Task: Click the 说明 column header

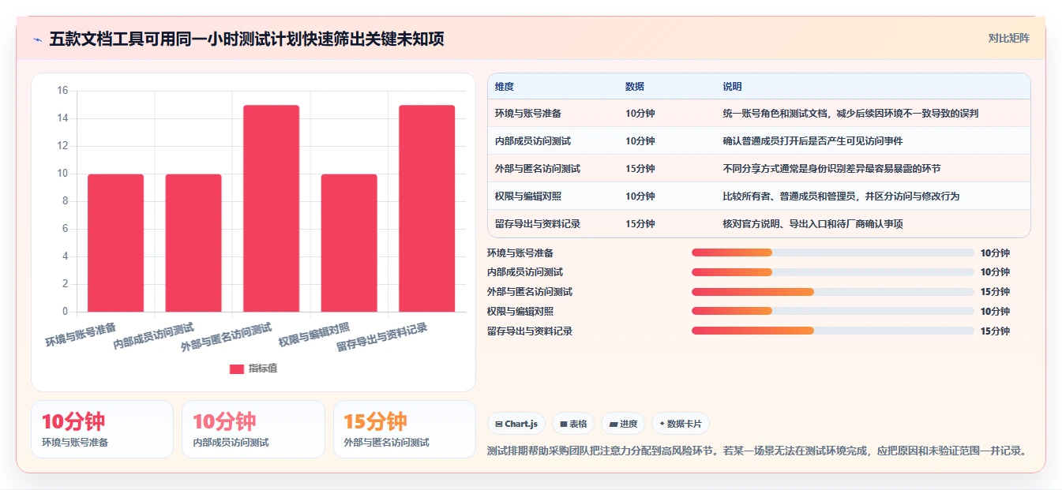Action: pyautogui.click(x=732, y=87)
